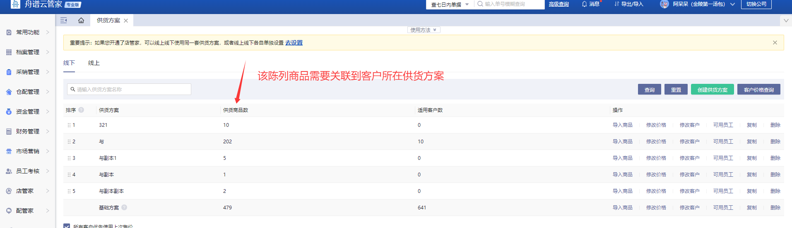Click the green 创建供货方案 button

pos(712,90)
